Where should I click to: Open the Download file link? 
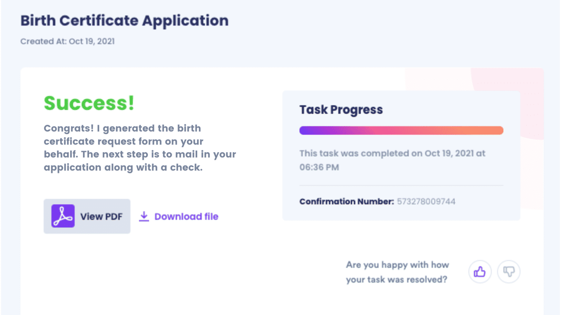coord(186,217)
